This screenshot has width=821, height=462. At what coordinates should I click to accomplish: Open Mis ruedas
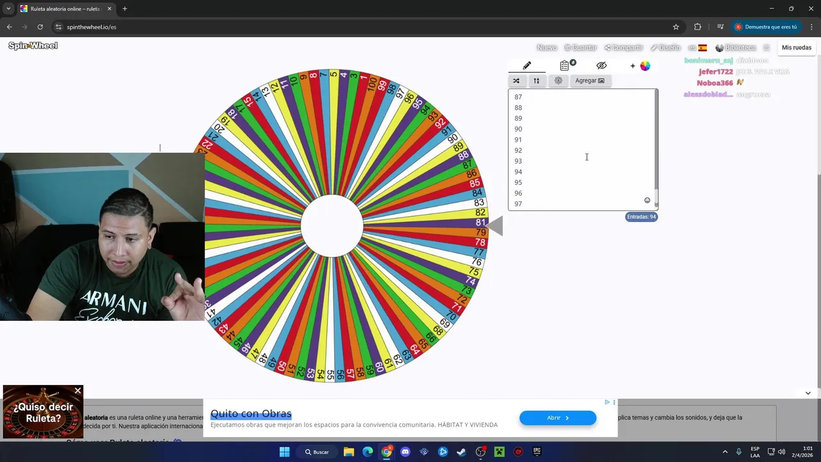pos(797,47)
